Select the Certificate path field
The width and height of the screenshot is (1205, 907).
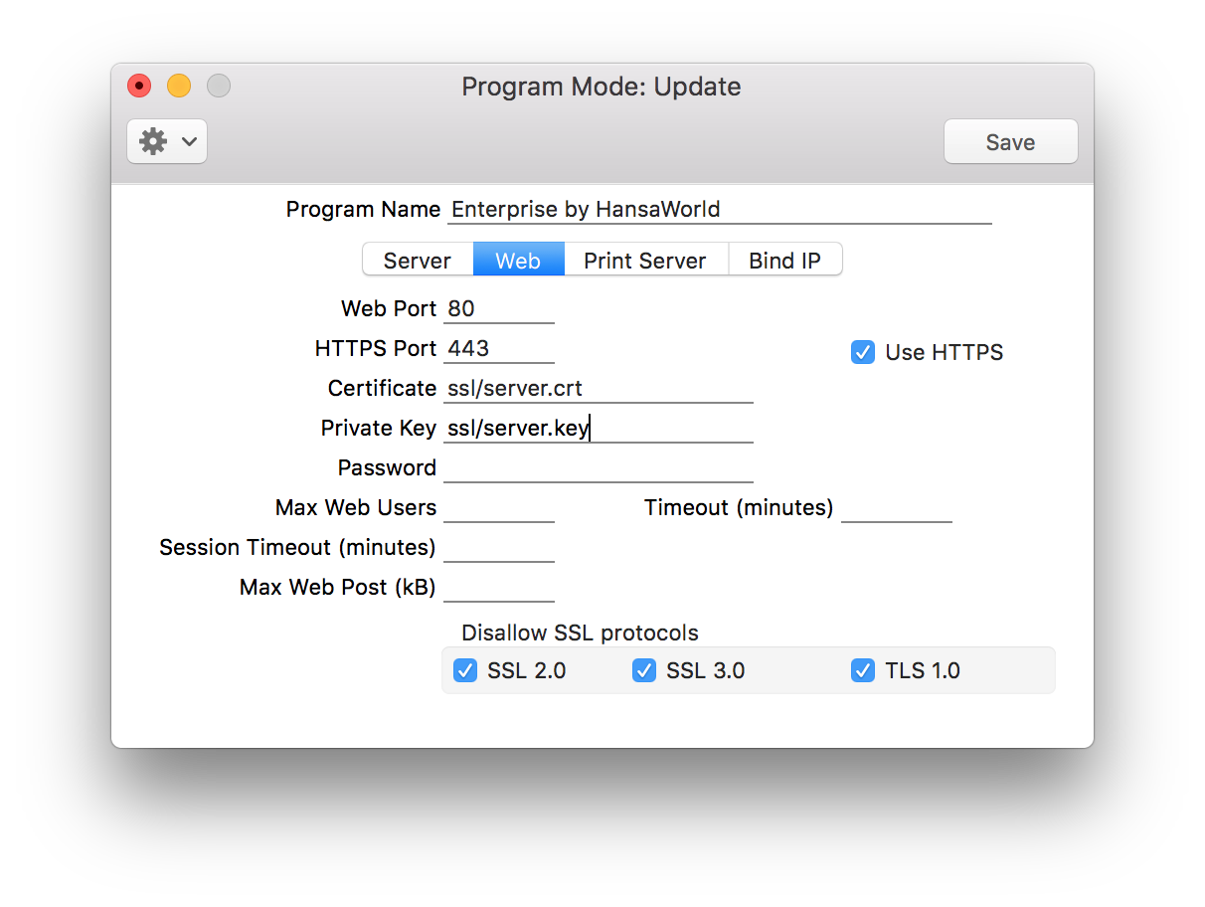click(x=599, y=389)
